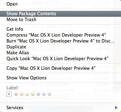Screen dimensions: 121x112
Task: Choose Move to Trash
Action: (x=60, y=20)
